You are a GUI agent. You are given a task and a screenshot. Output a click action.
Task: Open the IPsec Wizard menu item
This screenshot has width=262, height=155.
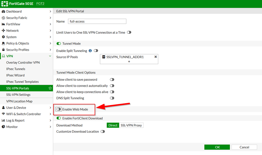tap(16, 75)
